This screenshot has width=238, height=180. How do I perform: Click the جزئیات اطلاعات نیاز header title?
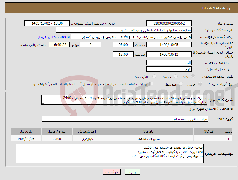coord(216,8)
